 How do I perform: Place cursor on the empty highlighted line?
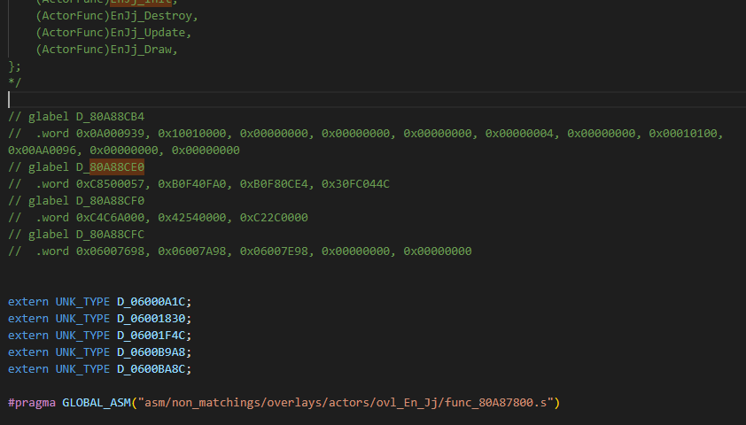[x=354, y=100]
